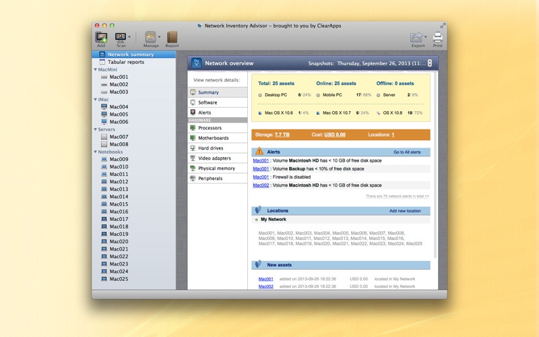Viewport: 539px width, 337px height.
Task: Open the 7.7 TB storage link
Action: coord(282,135)
